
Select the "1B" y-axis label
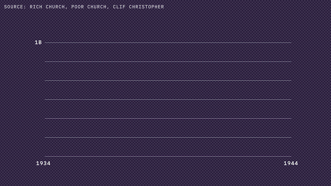pos(38,43)
